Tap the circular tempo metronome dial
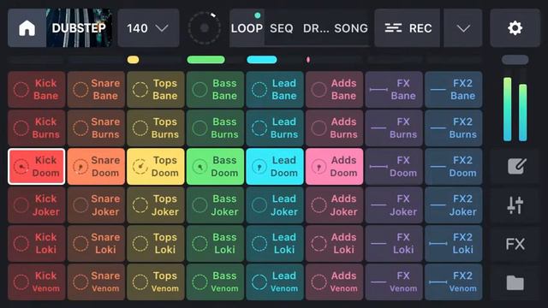 (204, 28)
